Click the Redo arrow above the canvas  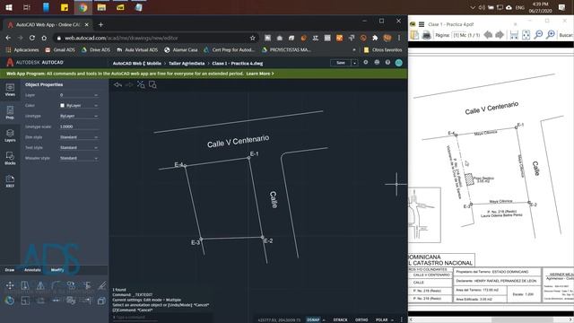(x=129, y=84)
